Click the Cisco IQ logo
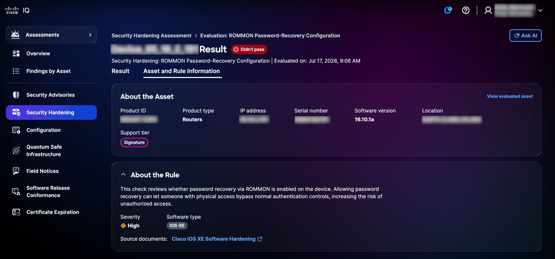The width and height of the screenshot is (555, 259). pyautogui.click(x=17, y=10)
